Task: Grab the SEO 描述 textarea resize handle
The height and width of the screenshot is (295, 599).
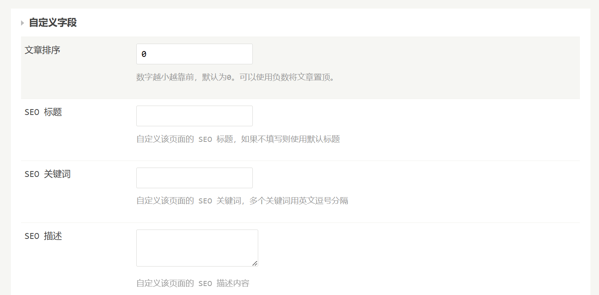Action: [255, 263]
